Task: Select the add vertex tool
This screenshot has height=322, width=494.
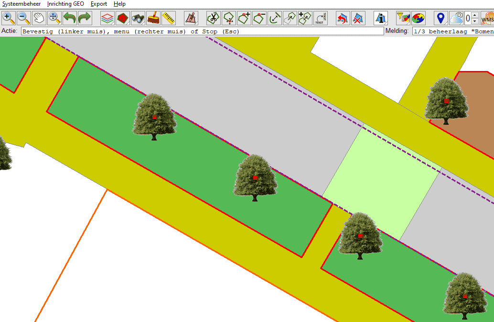Action: click(244, 18)
